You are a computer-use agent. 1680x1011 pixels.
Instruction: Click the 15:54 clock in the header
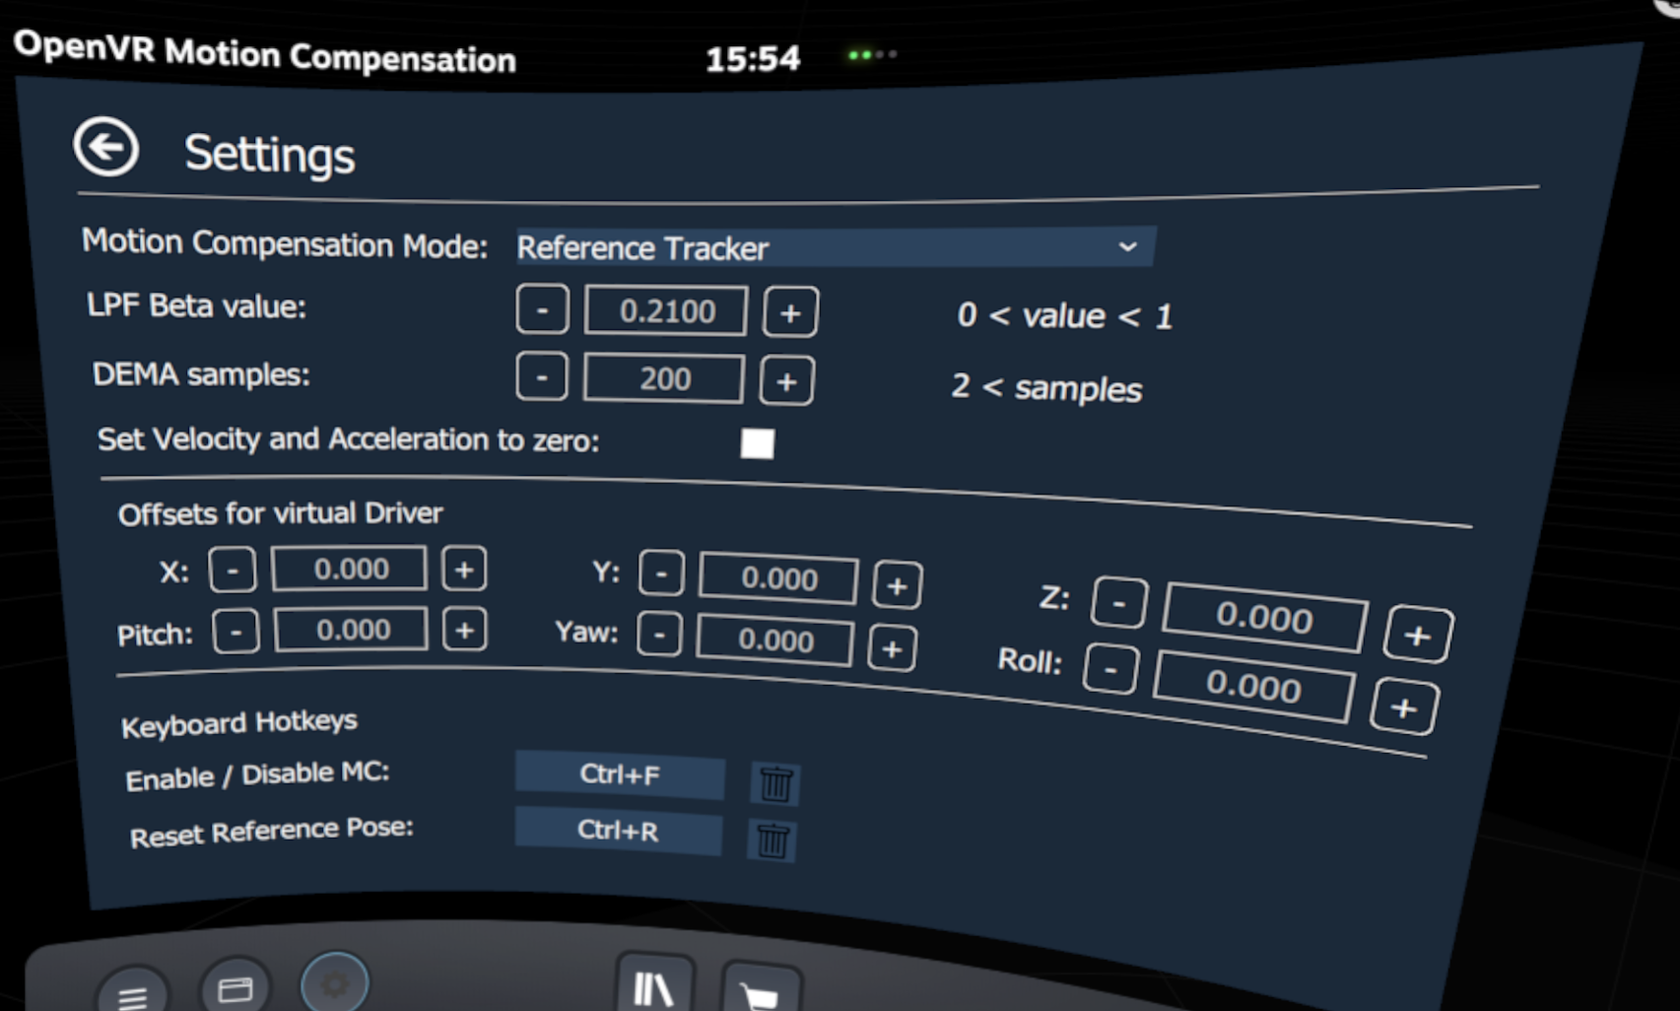pos(753,59)
